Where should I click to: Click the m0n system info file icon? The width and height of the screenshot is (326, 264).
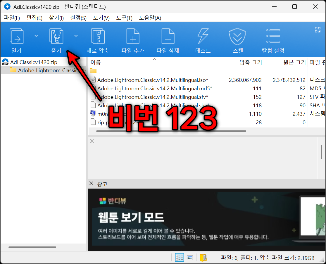pyautogui.click(x=93, y=113)
